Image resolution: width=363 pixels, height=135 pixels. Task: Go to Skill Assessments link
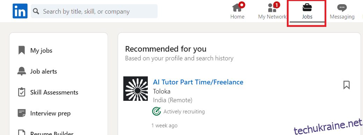pyautogui.click(x=54, y=92)
